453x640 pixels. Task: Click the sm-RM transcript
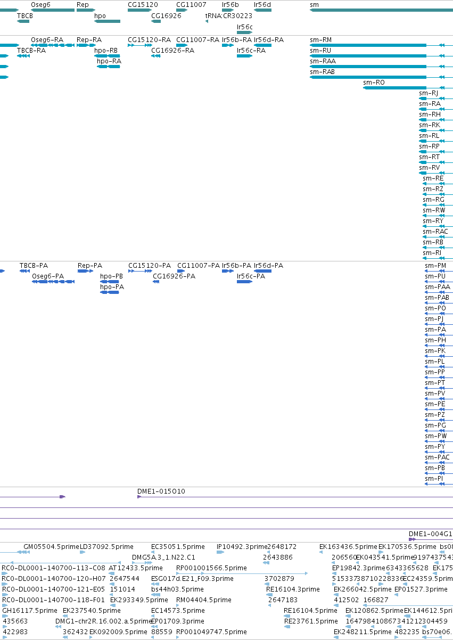pos(381,46)
